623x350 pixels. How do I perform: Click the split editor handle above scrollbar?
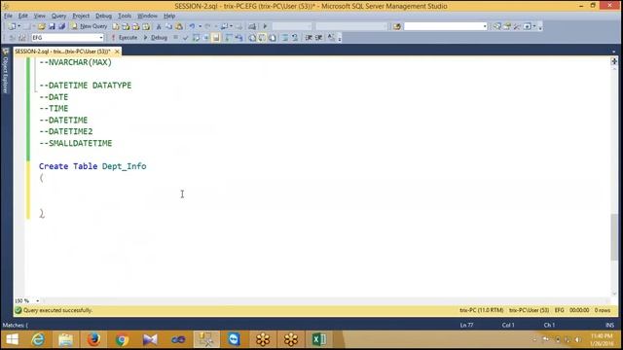point(614,61)
